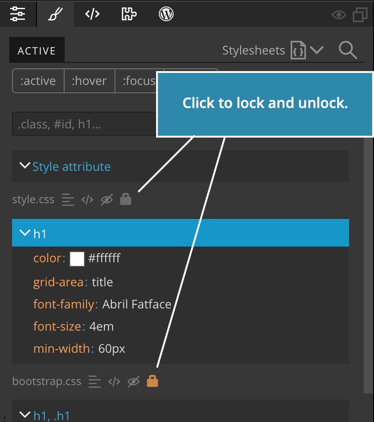Unlock bootstrap.css with orange lock icon
Screen dimensions: 374x422
152,381
